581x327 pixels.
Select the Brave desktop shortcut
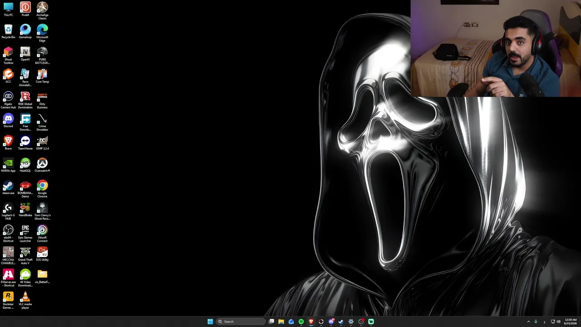click(x=8, y=143)
